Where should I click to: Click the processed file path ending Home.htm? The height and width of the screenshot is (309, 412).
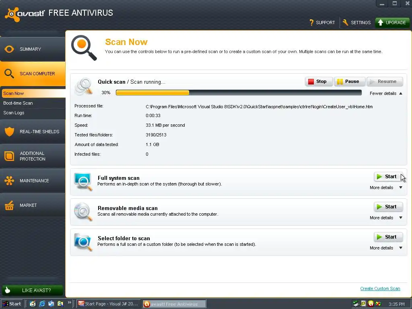pyautogui.click(x=259, y=107)
